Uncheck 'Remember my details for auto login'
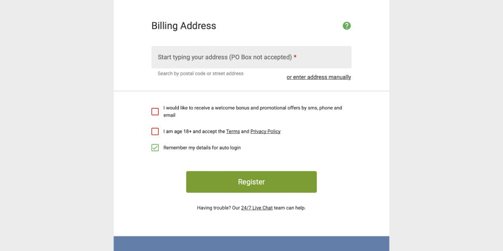Screen dimensions: 503x251 click(x=155, y=148)
